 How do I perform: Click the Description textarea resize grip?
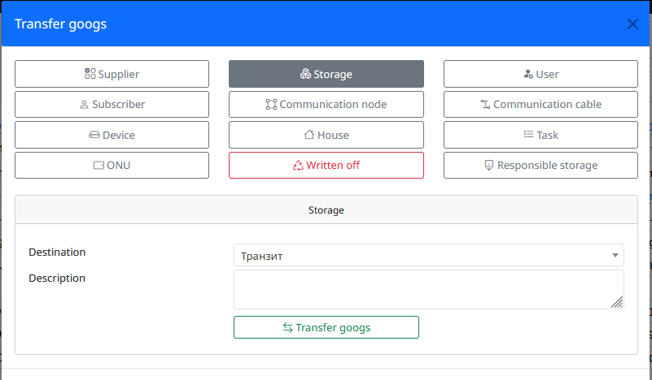(617, 302)
